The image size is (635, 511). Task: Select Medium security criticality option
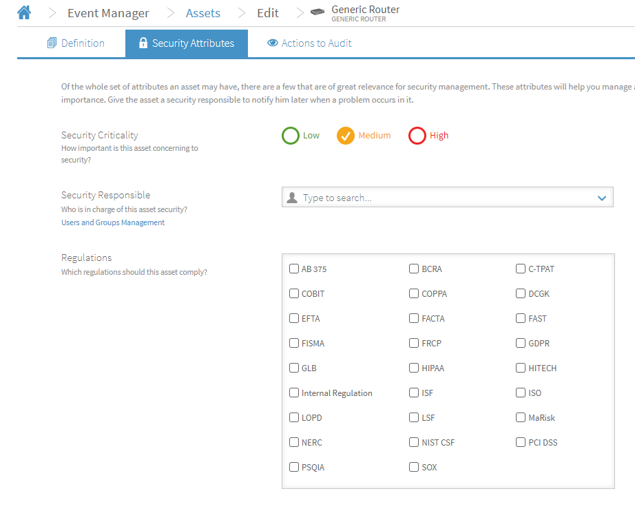coord(346,136)
